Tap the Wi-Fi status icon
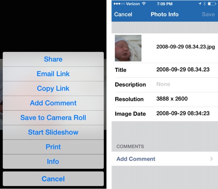Image resolution: width=218 pixels, height=189 pixels. (x=144, y=4)
